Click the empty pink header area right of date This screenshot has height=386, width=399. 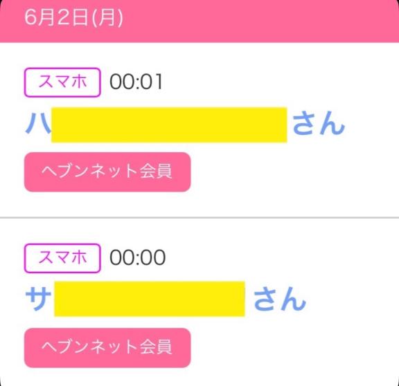point(261,19)
